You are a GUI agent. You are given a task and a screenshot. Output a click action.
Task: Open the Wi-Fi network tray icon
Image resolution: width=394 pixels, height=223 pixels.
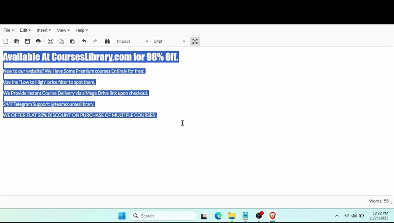pyautogui.click(x=347, y=216)
